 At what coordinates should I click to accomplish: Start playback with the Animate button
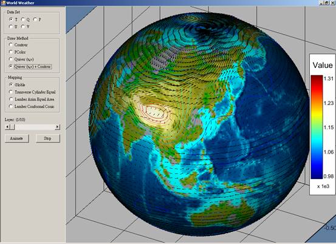coord(17,138)
